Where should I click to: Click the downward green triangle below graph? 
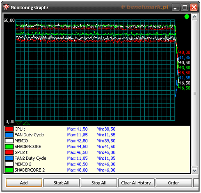tap(18, 123)
